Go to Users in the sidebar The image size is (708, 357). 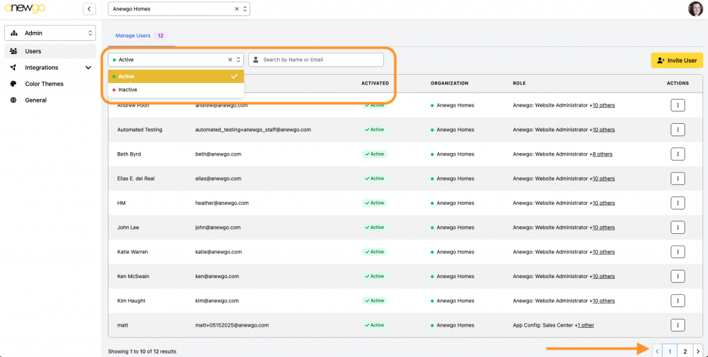click(x=50, y=51)
